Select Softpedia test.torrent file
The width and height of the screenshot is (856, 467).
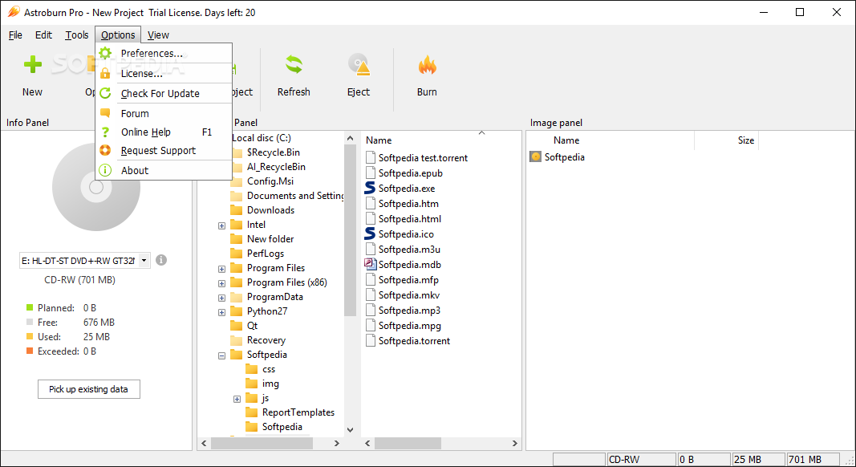[x=423, y=158]
